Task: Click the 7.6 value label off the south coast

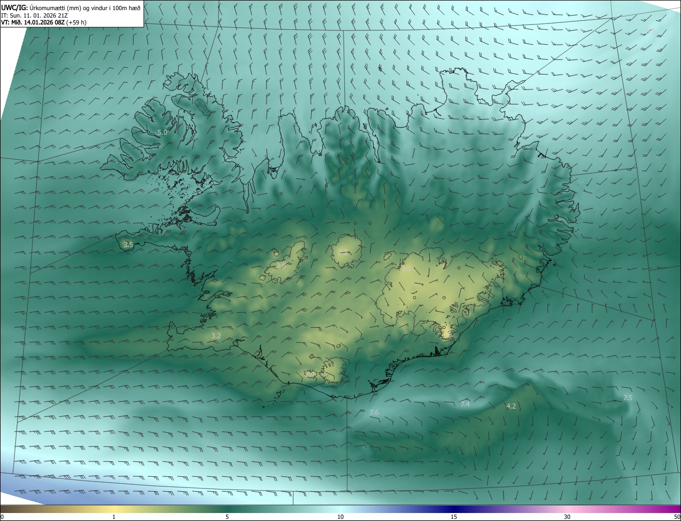Action: coord(373,412)
